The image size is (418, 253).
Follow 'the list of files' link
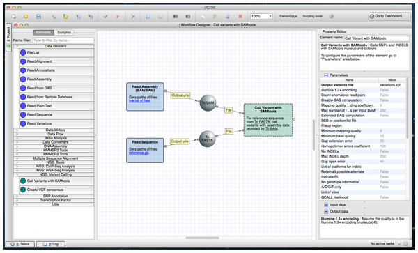pos(140,101)
